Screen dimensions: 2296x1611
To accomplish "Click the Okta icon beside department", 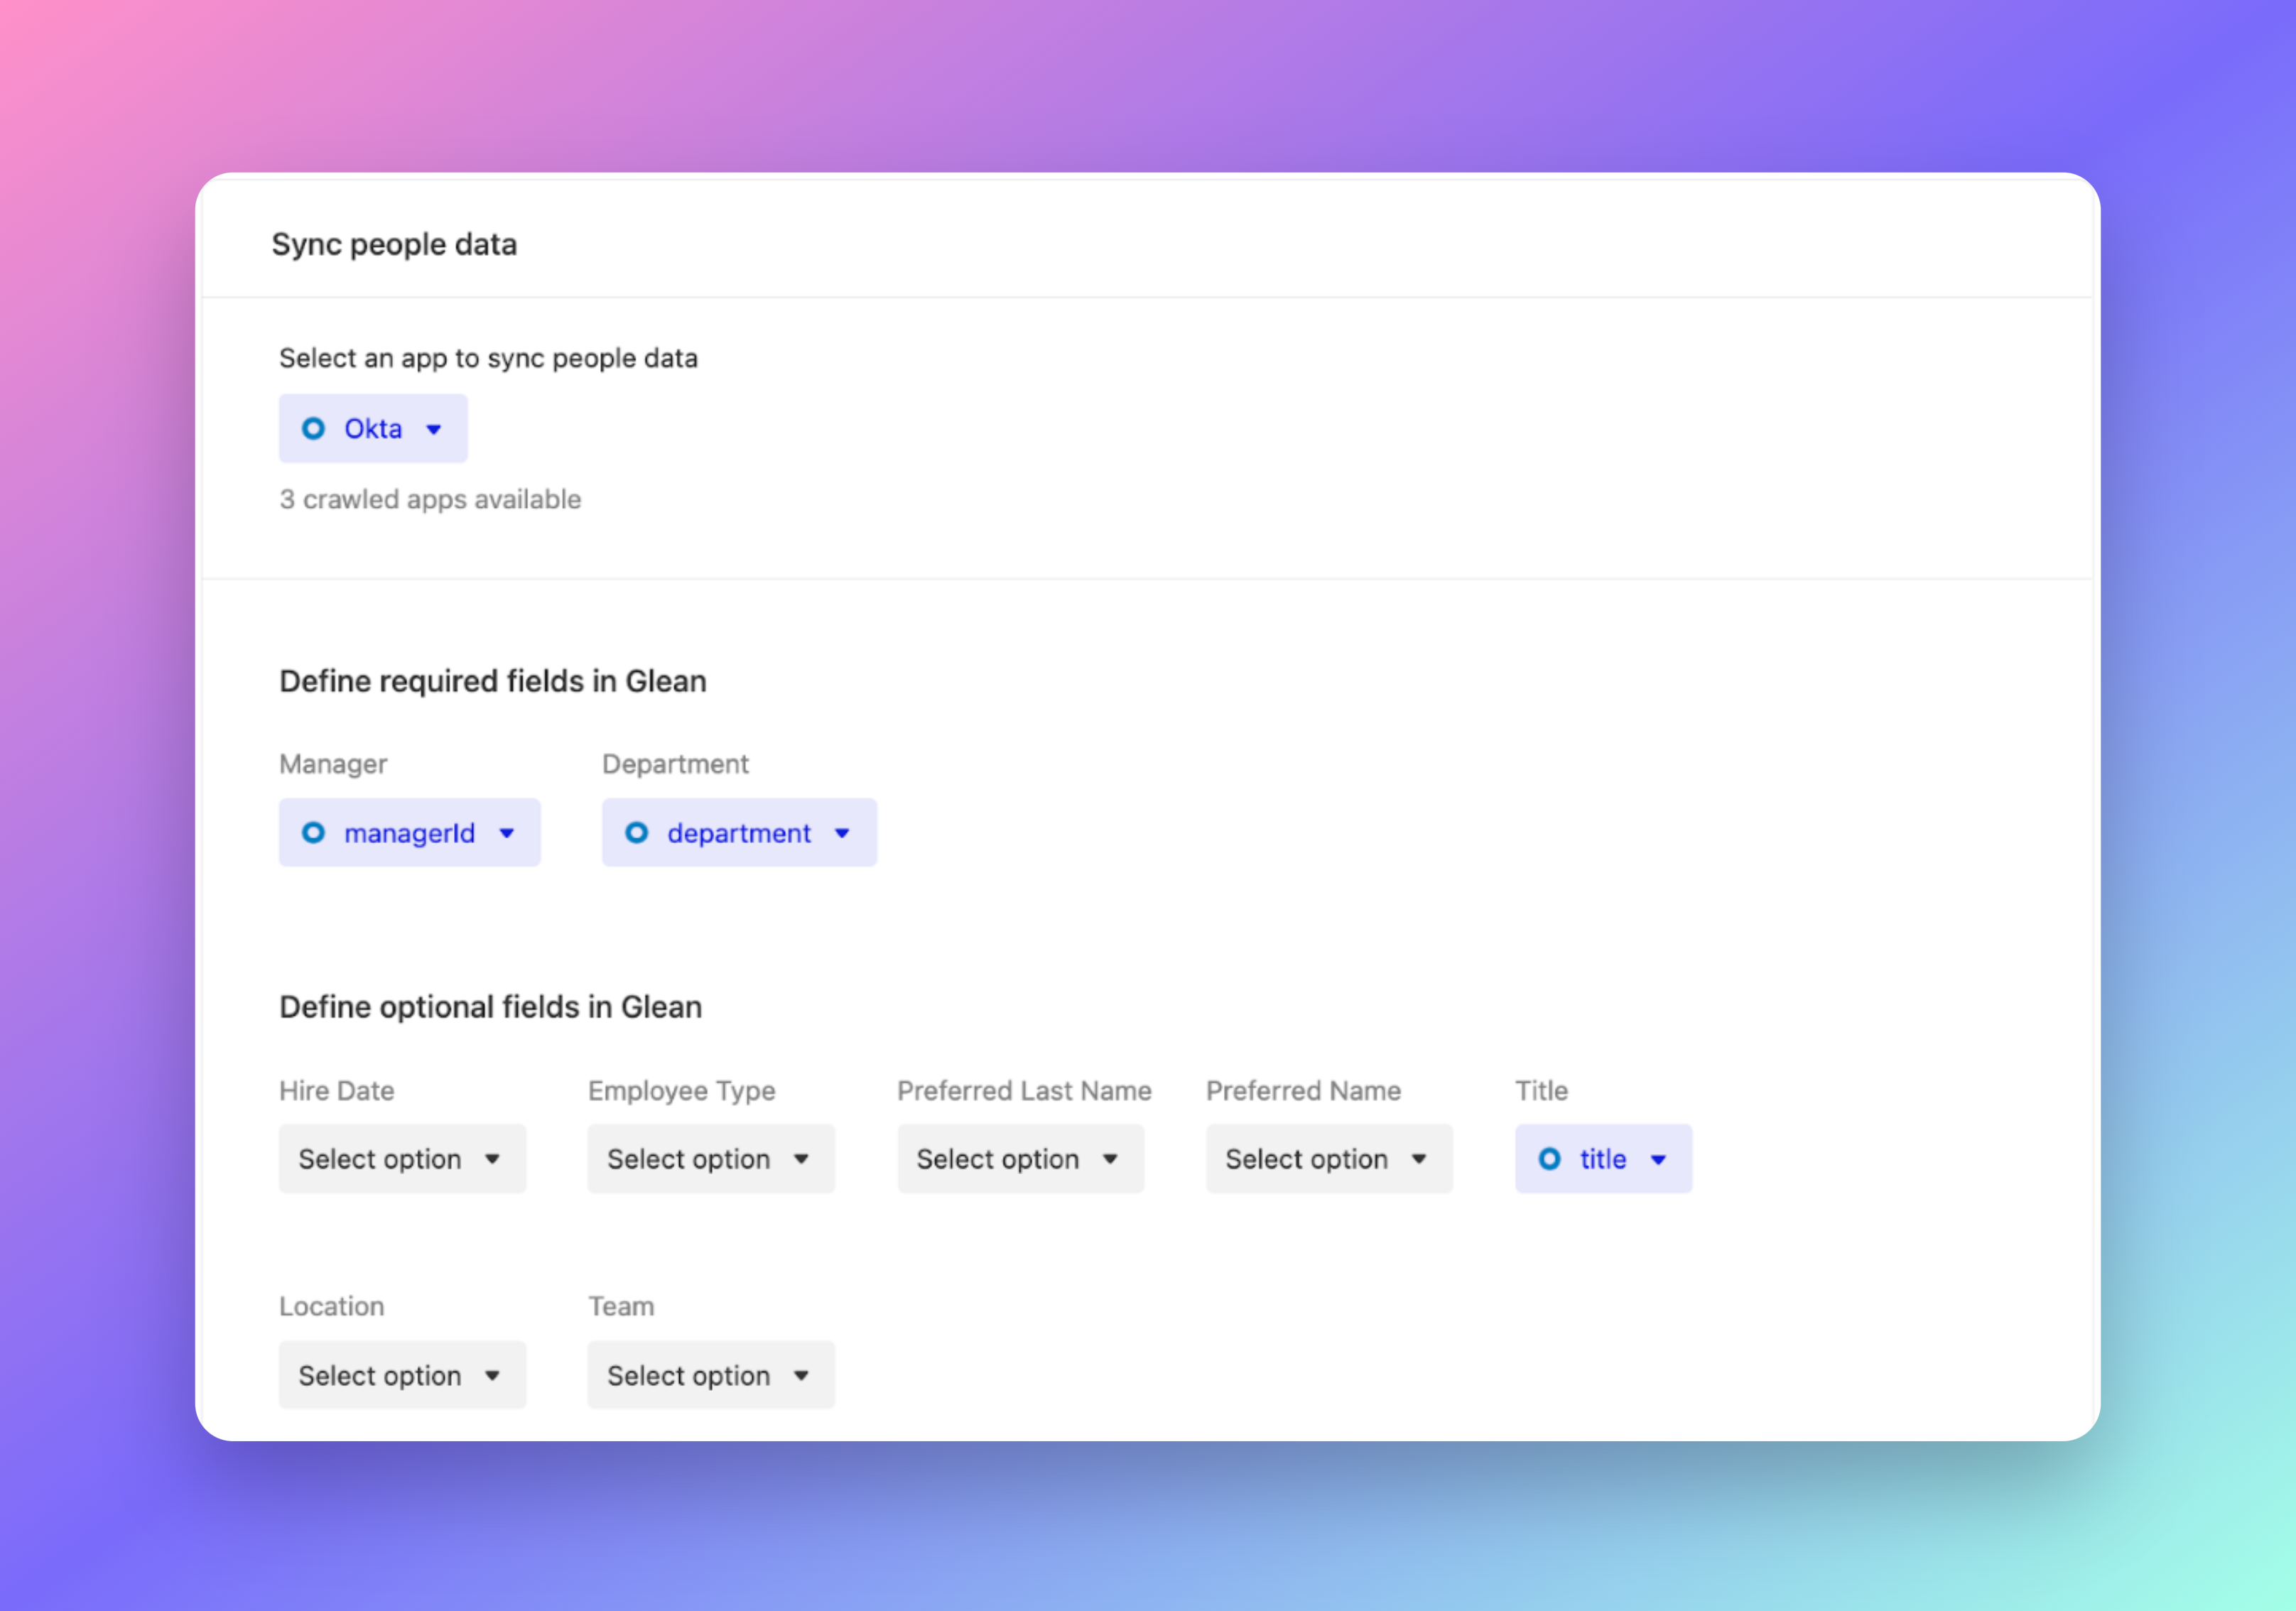I will 636,833.
